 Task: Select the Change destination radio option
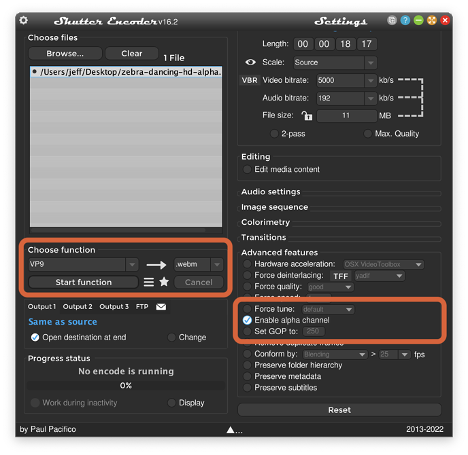click(171, 338)
